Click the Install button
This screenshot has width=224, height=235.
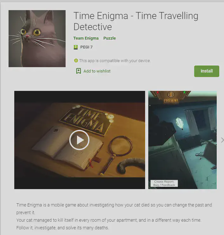[x=207, y=71]
